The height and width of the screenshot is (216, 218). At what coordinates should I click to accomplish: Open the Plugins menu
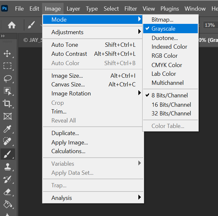point(170,9)
